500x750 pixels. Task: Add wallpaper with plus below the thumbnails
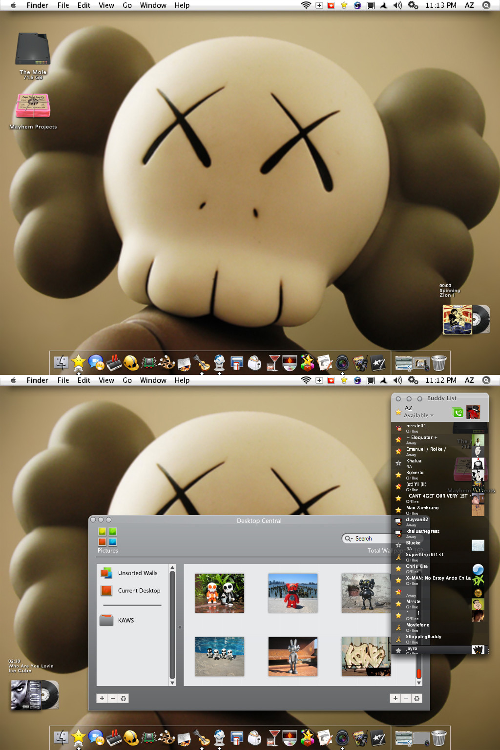[396, 699]
